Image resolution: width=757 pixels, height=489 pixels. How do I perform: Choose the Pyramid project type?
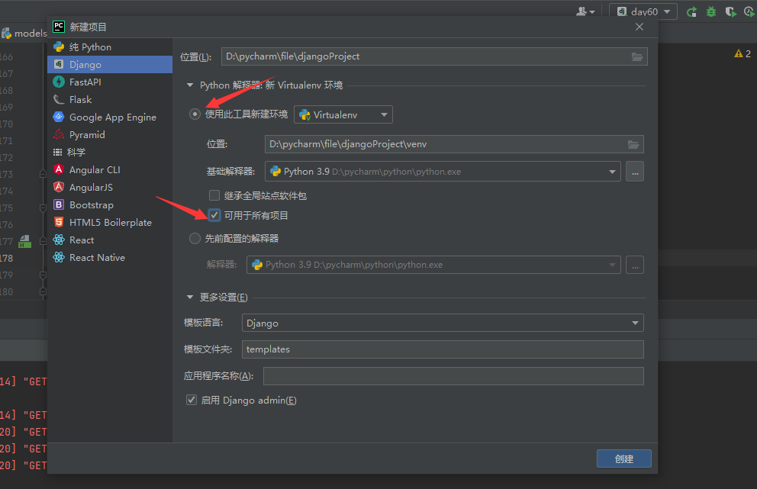pos(110,135)
